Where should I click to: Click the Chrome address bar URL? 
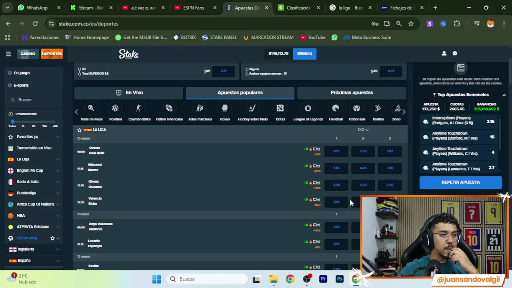(x=88, y=24)
